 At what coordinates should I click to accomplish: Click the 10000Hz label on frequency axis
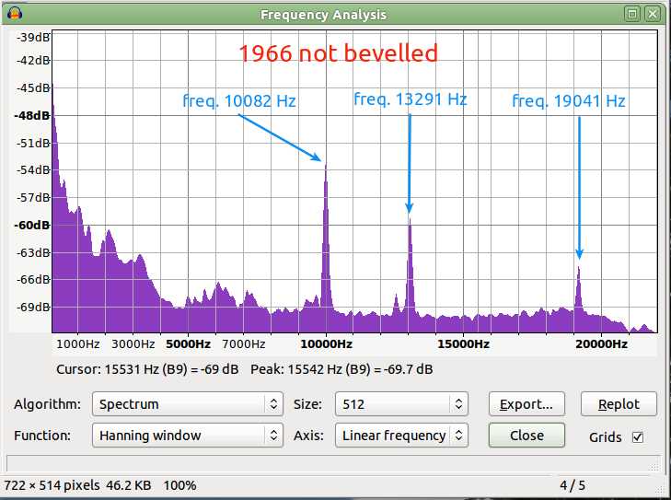[326, 343]
